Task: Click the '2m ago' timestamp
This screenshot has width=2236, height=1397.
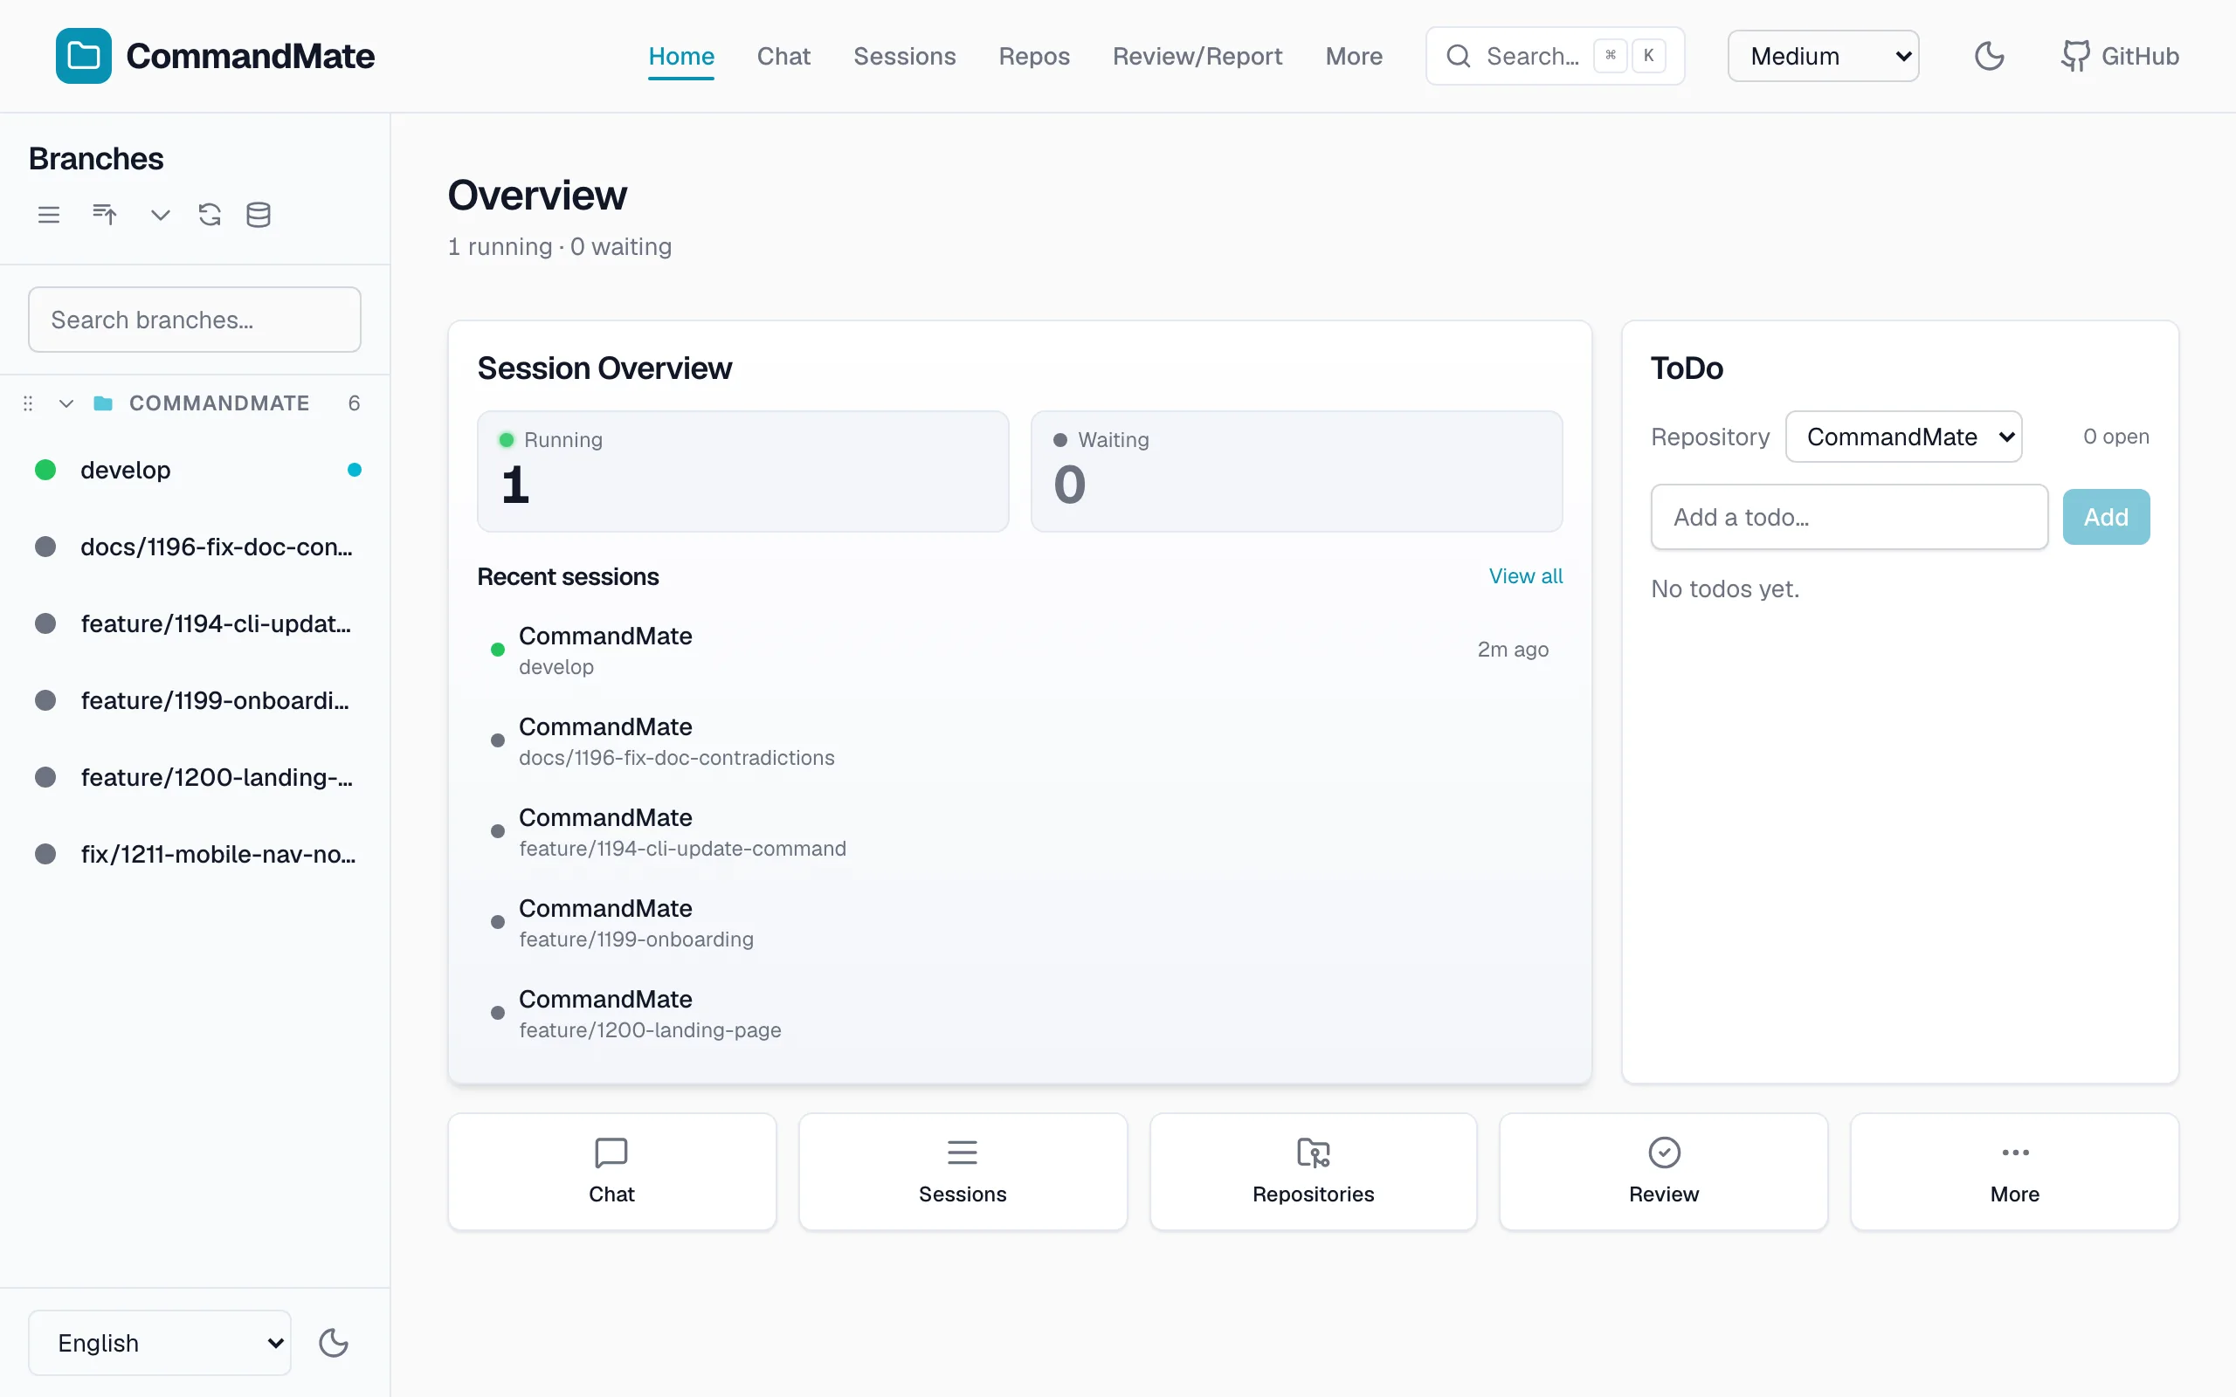Action: [1513, 650]
